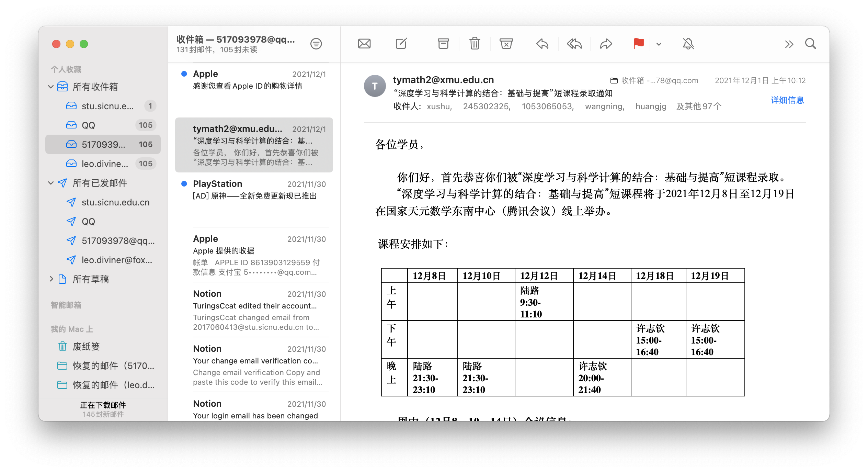Compose a new message
Viewport: 868px width, 472px height.
click(x=401, y=44)
